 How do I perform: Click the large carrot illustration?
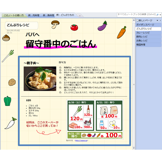(x=121, y=32)
